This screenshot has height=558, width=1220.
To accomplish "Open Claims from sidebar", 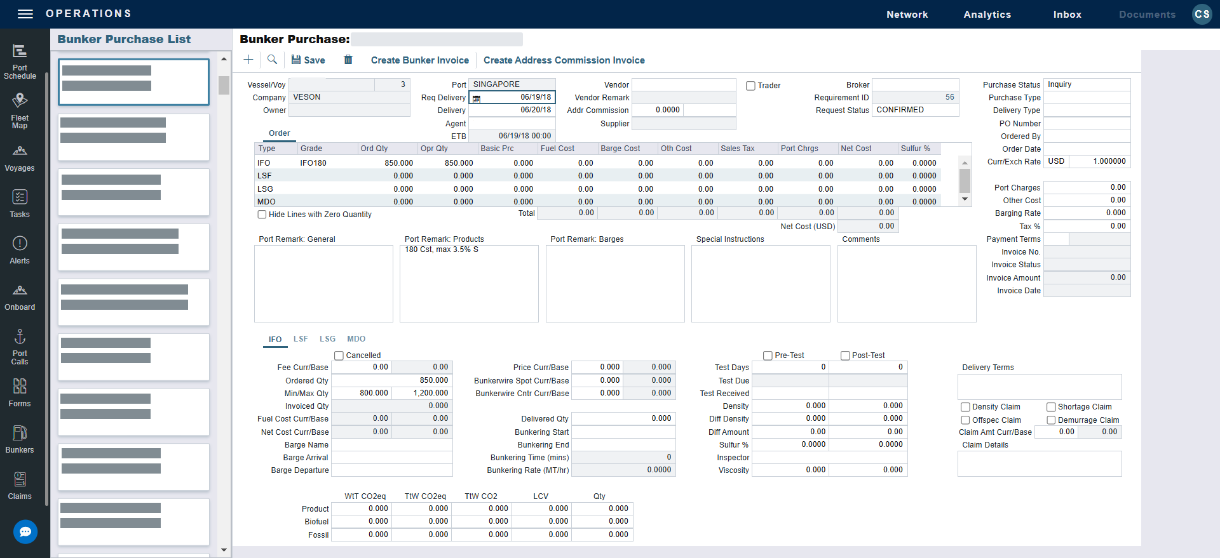I will (x=20, y=486).
